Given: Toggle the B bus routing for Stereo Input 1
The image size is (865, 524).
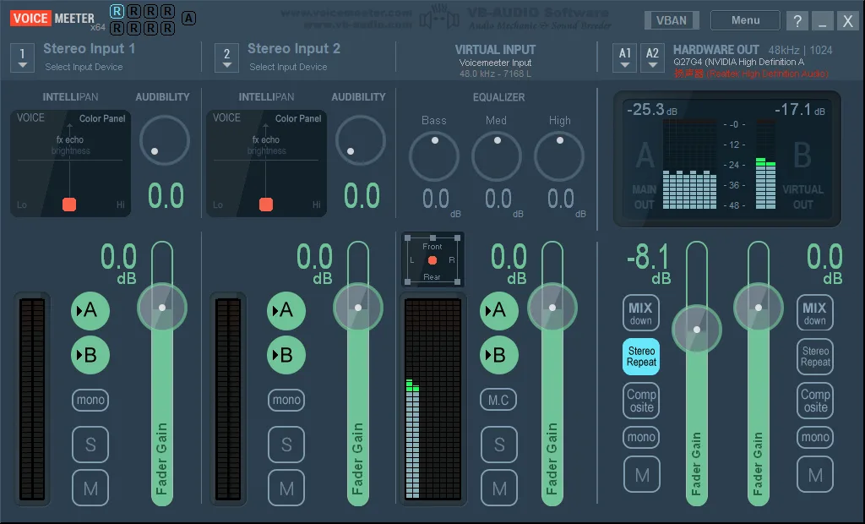Looking at the screenshot, I should (x=90, y=355).
